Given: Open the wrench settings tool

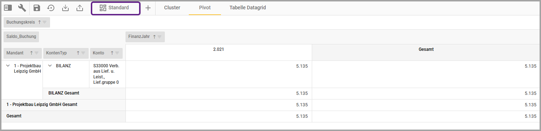Looking at the screenshot, I should 22,8.
